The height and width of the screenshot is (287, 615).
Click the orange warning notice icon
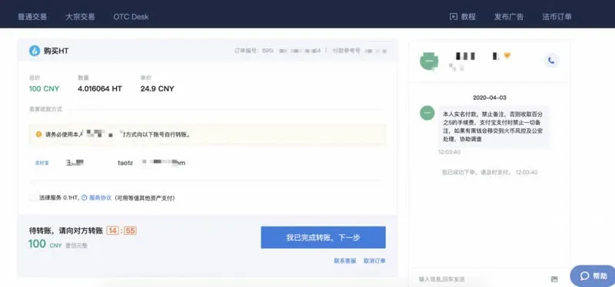[x=38, y=134]
